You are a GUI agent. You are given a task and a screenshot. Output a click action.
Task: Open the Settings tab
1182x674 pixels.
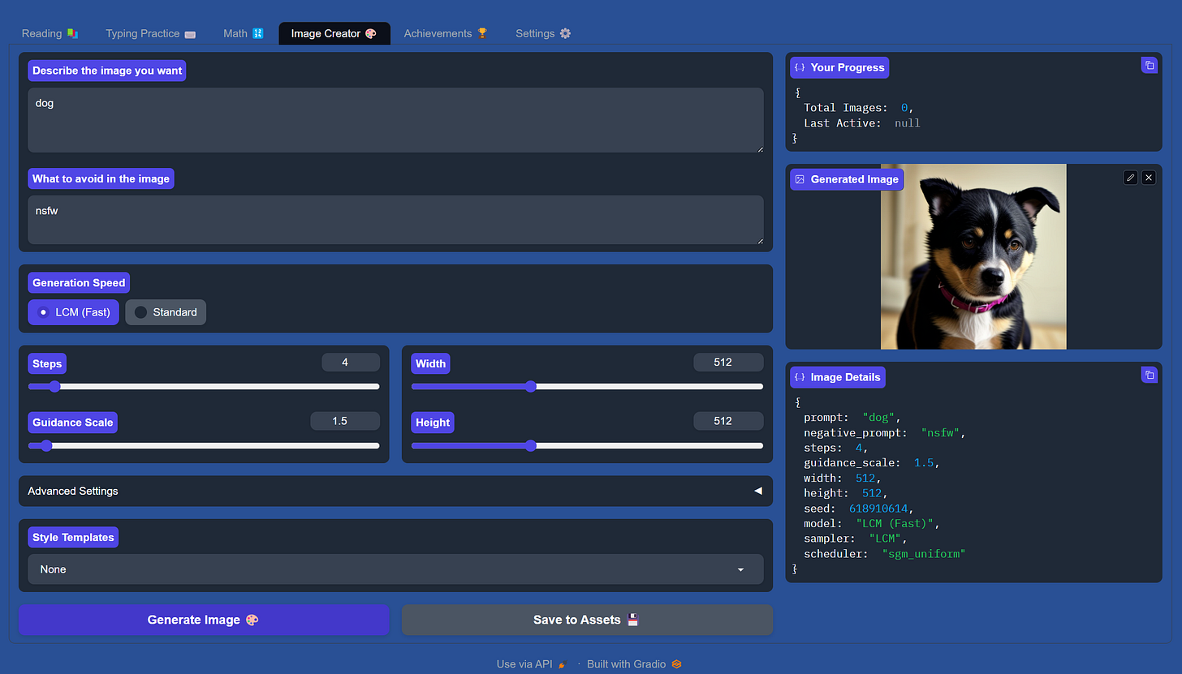(x=543, y=33)
